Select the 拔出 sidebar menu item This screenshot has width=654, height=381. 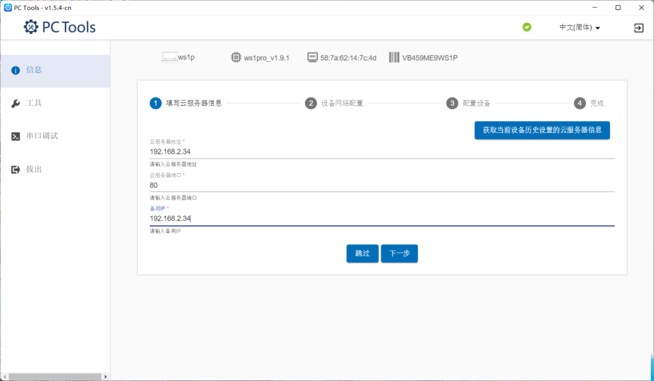pyautogui.click(x=55, y=169)
